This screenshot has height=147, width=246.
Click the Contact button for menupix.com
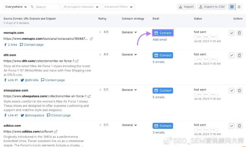pos(163,33)
